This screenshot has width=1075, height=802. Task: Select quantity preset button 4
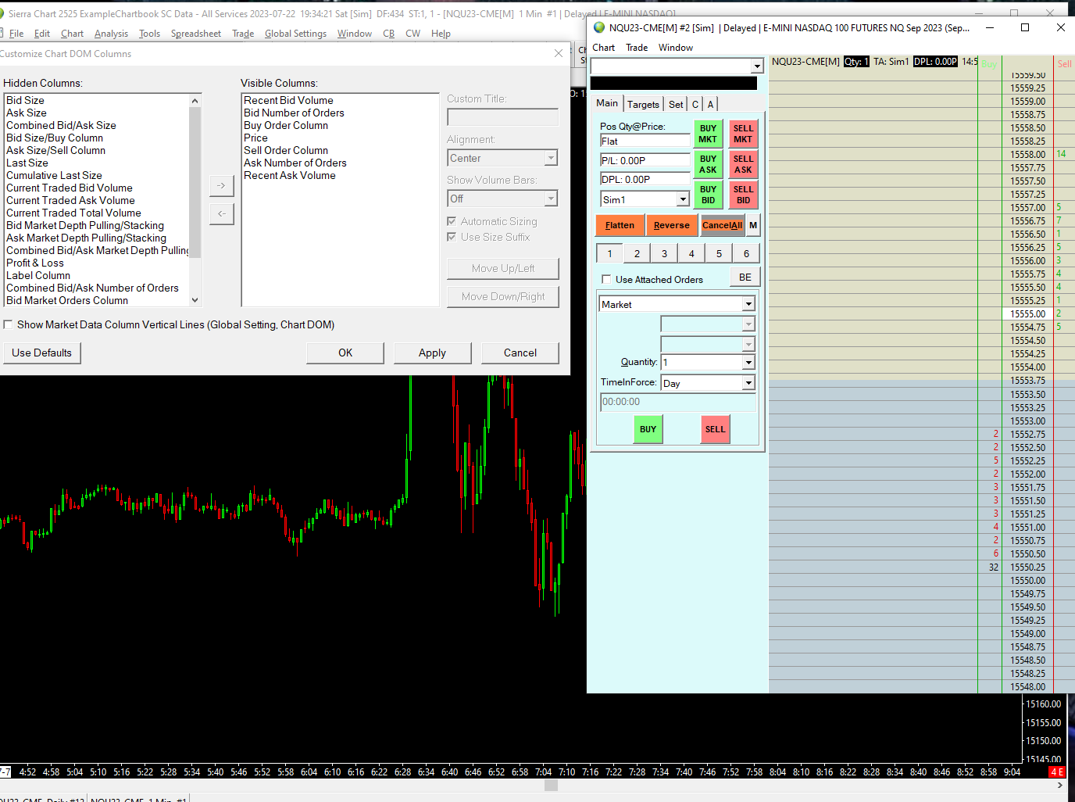coord(691,253)
